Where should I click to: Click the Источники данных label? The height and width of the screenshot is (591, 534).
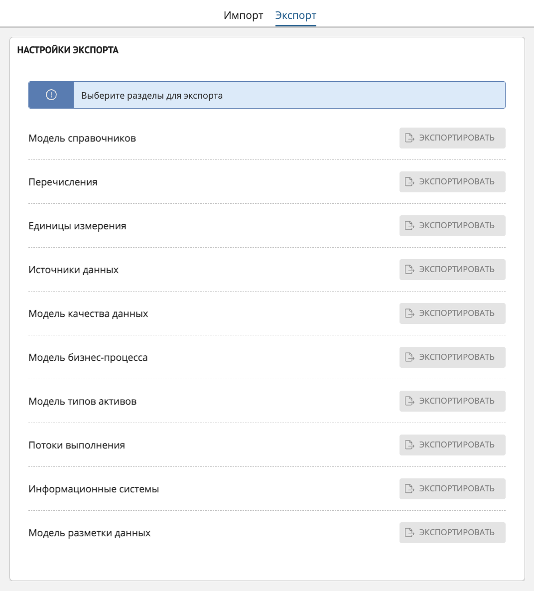[x=73, y=270]
